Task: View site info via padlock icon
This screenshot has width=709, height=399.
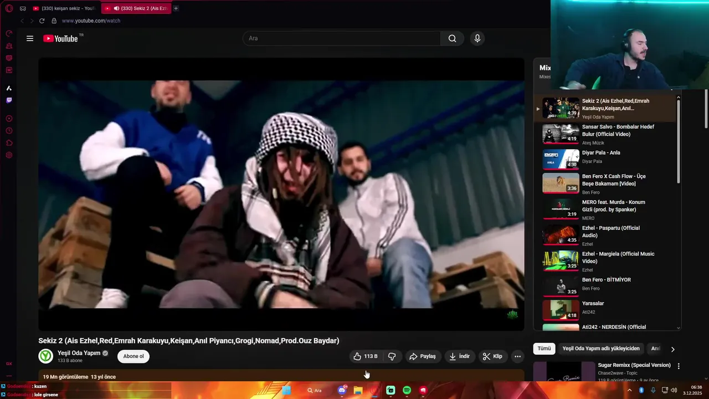Action: pyautogui.click(x=54, y=21)
